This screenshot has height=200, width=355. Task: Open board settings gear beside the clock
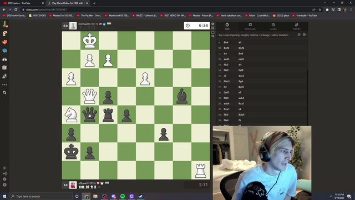tap(212, 24)
